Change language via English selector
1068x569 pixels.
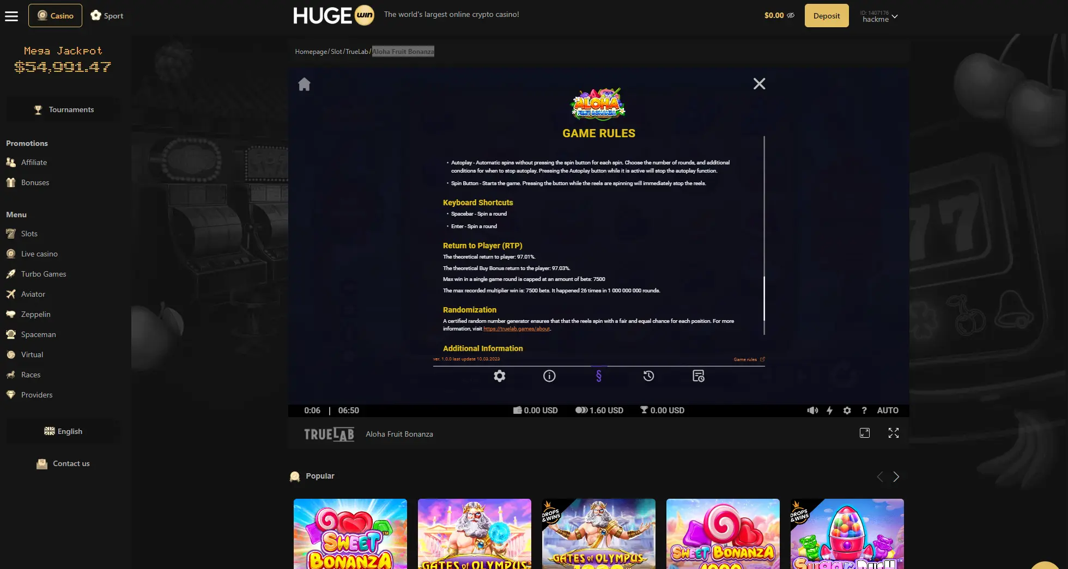point(63,431)
